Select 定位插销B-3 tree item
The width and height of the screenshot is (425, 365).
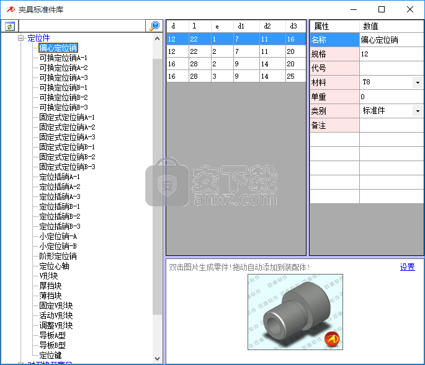60,226
